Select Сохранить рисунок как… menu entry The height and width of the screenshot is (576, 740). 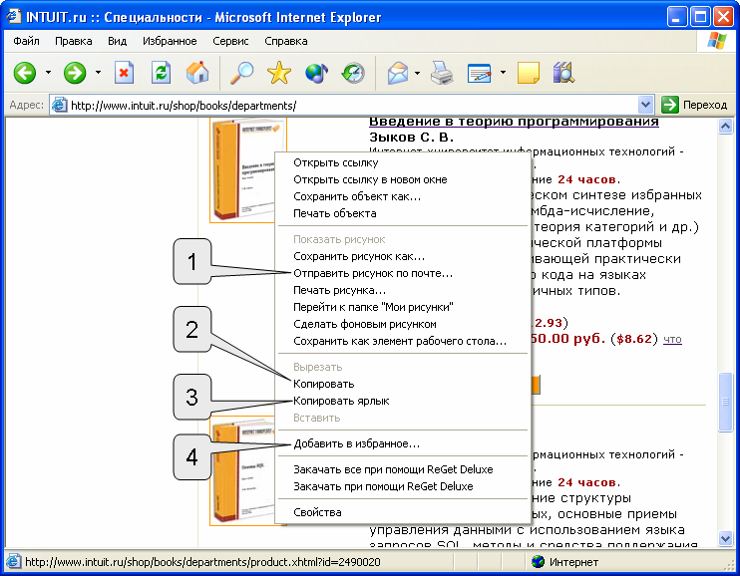point(359,257)
